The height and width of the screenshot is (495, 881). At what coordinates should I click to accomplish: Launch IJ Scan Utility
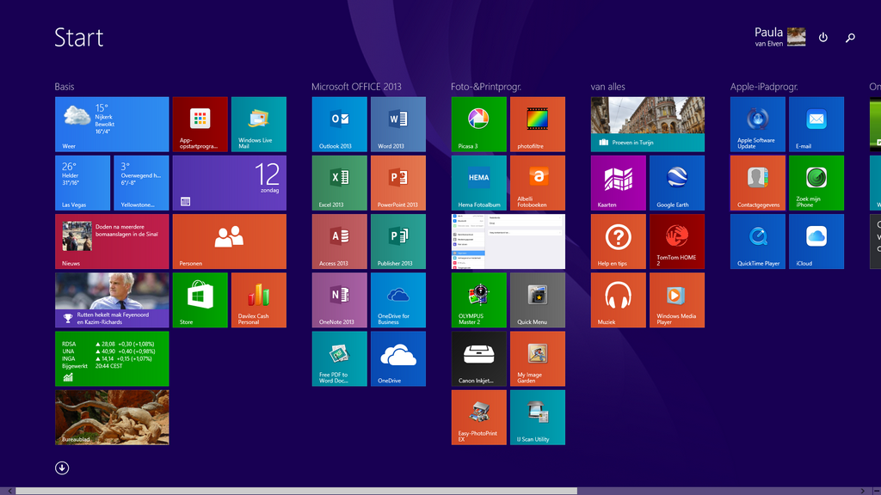click(537, 418)
